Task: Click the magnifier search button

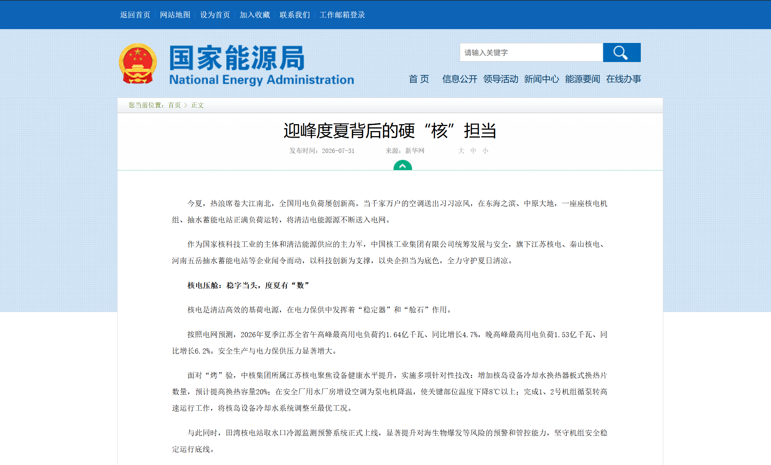Action: (622, 52)
